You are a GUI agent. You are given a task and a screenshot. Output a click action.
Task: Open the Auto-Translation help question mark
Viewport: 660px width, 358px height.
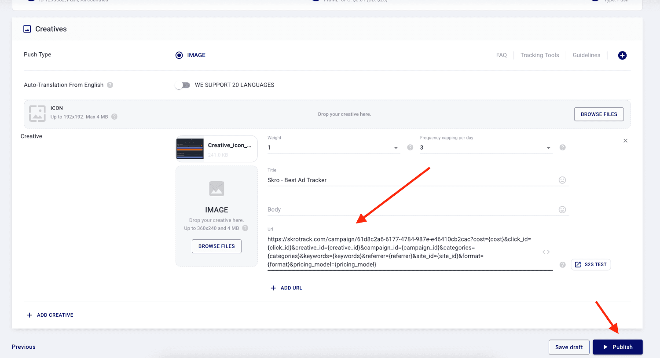pos(110,85)
